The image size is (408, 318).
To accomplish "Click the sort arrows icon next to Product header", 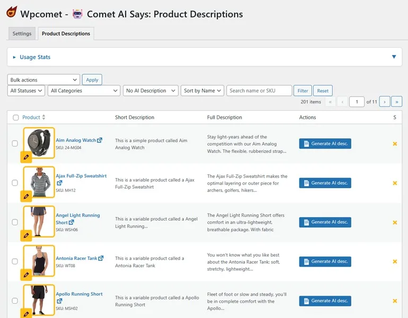I will point(44,117).
